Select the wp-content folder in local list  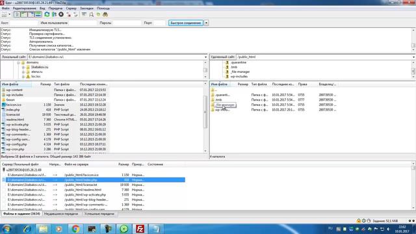pos(14,90)
